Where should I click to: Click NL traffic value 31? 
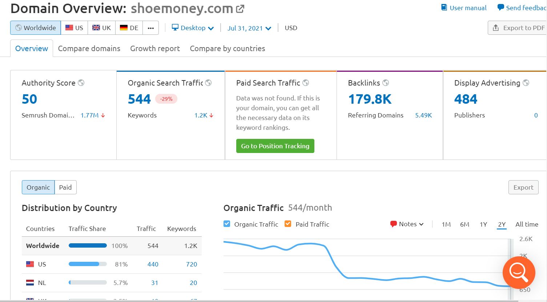pyautogui.click(x=154, y=283)
